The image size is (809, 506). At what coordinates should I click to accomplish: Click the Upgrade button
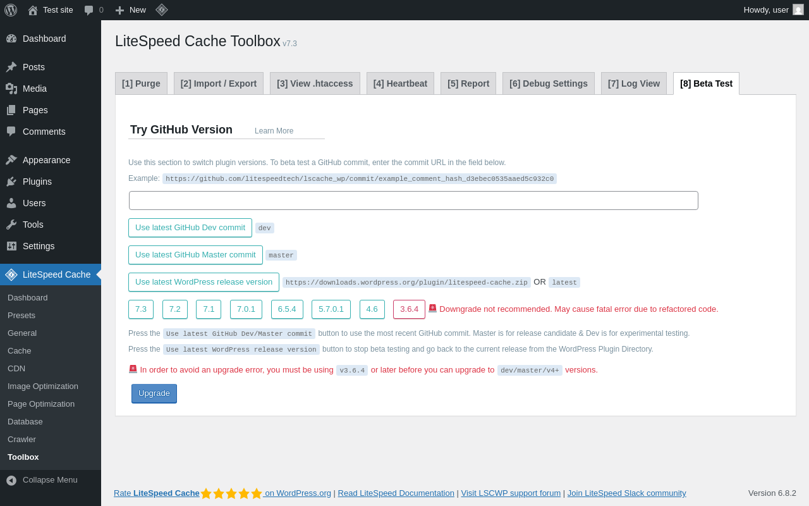[154, 393]
